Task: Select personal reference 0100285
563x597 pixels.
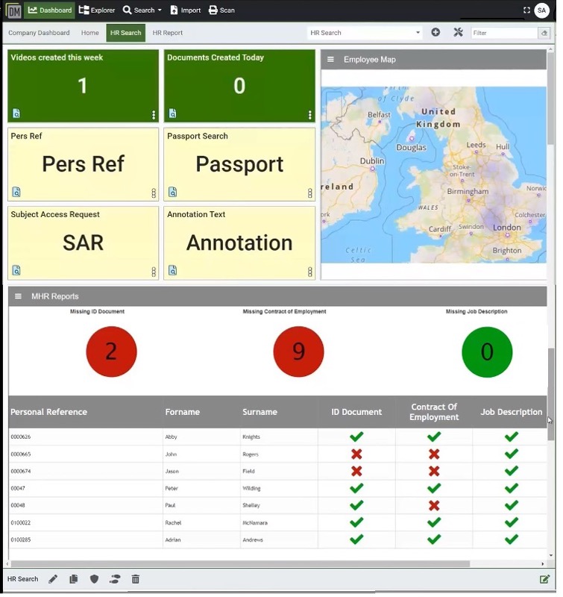Action: 21,540
